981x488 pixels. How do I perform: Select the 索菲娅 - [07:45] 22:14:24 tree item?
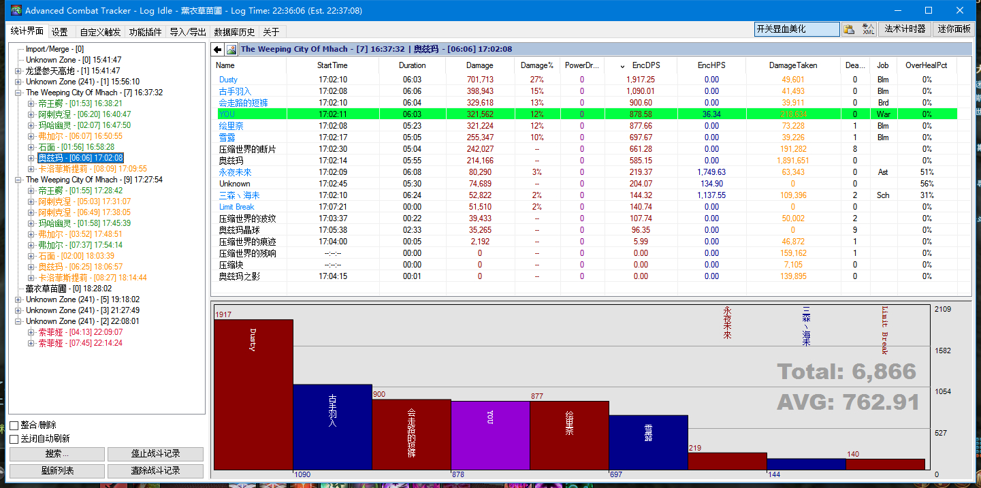coord(80,343)
